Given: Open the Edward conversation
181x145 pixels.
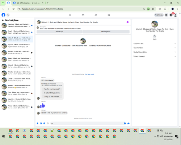Looking at the screenshot, I should click(x=17, y=66).
